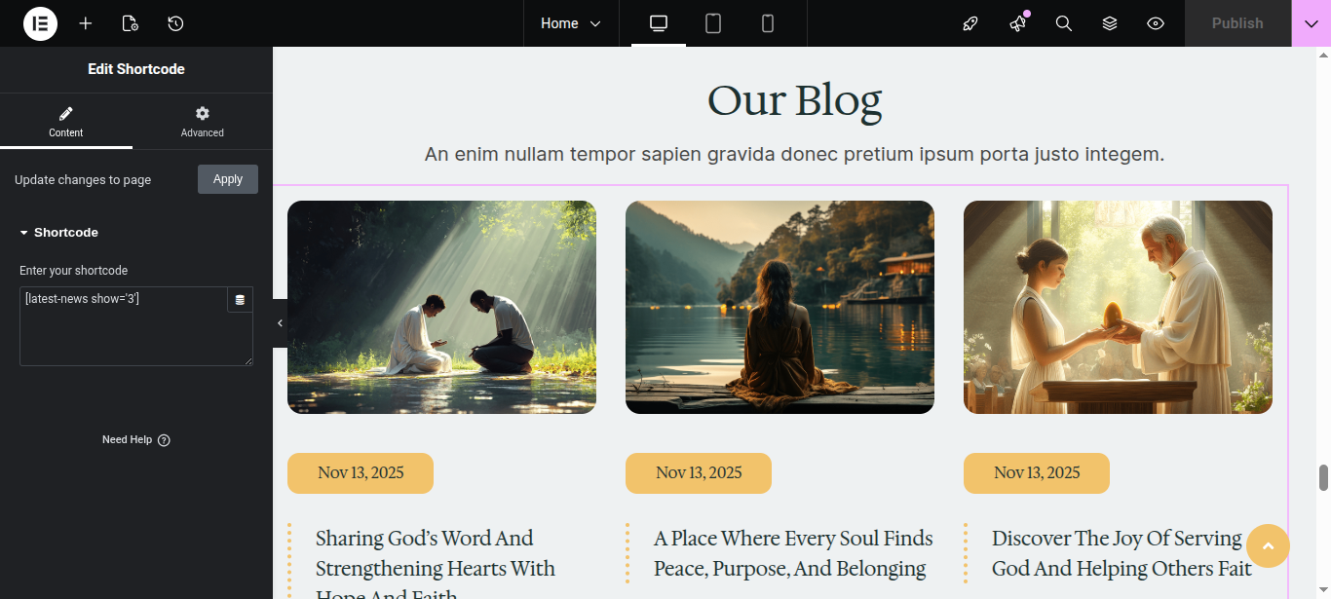
Task: Expand Publish options arrow
Action: (x=1311, y=23)
